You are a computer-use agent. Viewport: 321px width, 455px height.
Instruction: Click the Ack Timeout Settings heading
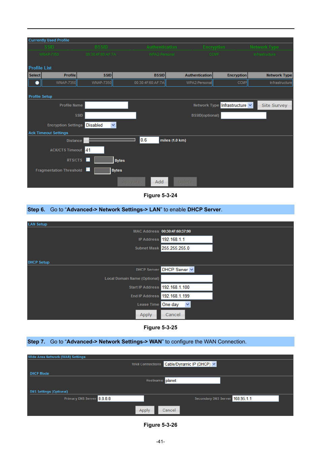[48, 133]
